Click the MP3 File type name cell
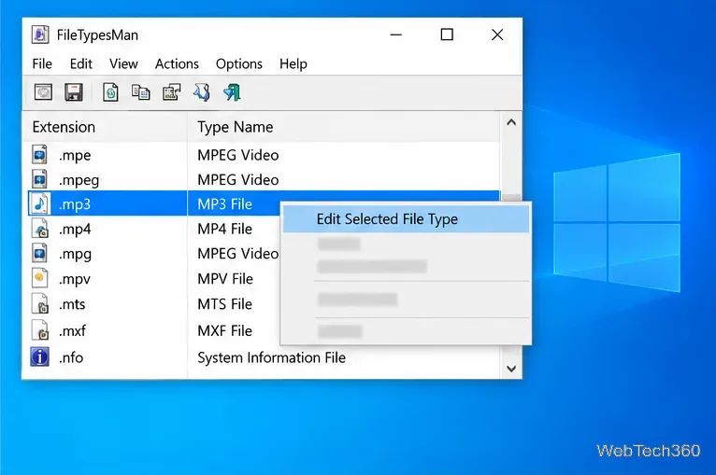The height and width of the screenshot is (475, 716). tap(224, 204)
